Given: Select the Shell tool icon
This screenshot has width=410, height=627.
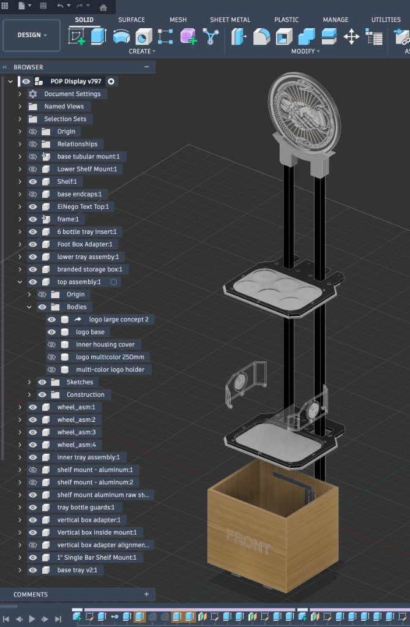Looking at the screenshot, I should (284, 37).
